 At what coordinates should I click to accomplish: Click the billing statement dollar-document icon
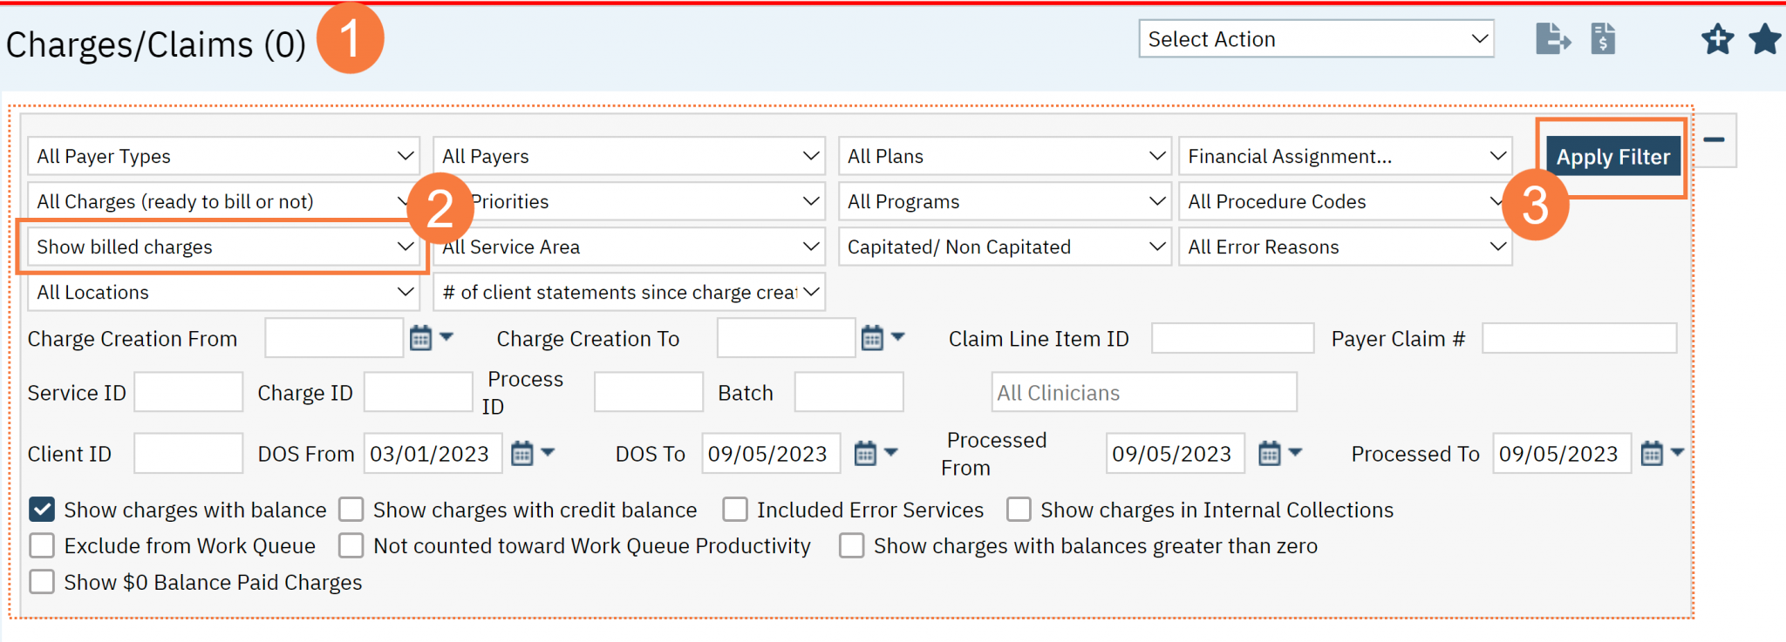[1605, 38]
